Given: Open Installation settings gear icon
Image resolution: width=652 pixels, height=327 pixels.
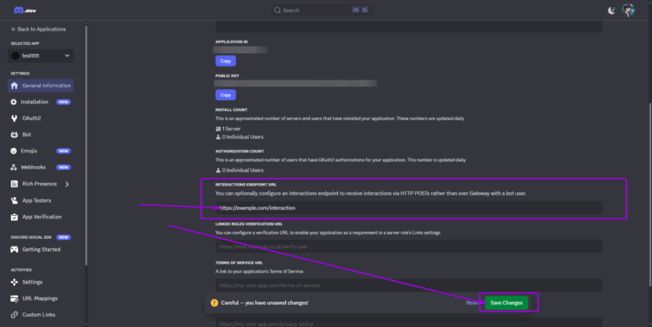Looking at the screenshot, I should pyautogui.click(x=14, y=102).
